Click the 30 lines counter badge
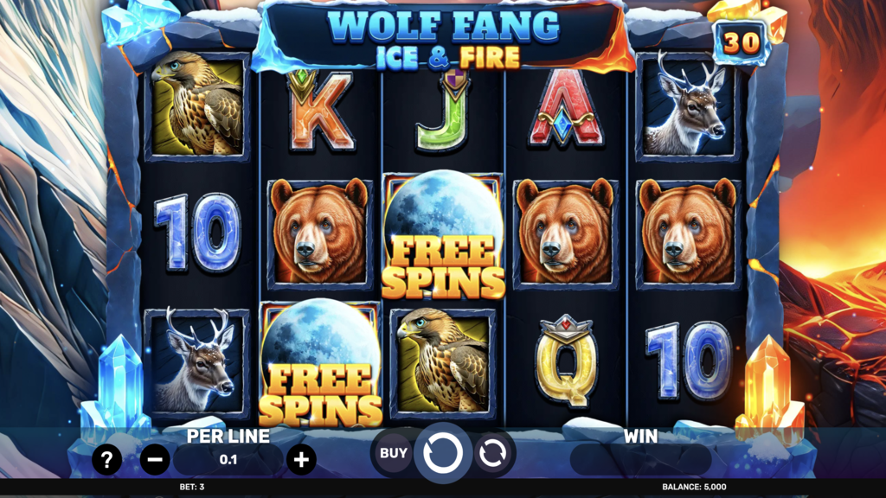 point(742,42)
